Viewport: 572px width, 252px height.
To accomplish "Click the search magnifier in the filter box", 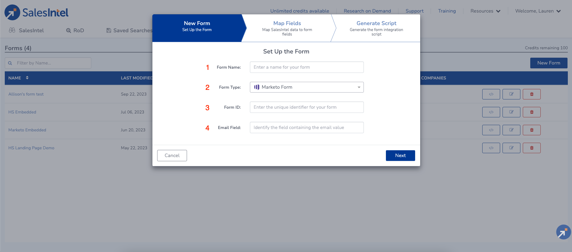I will tap(10, 63).
